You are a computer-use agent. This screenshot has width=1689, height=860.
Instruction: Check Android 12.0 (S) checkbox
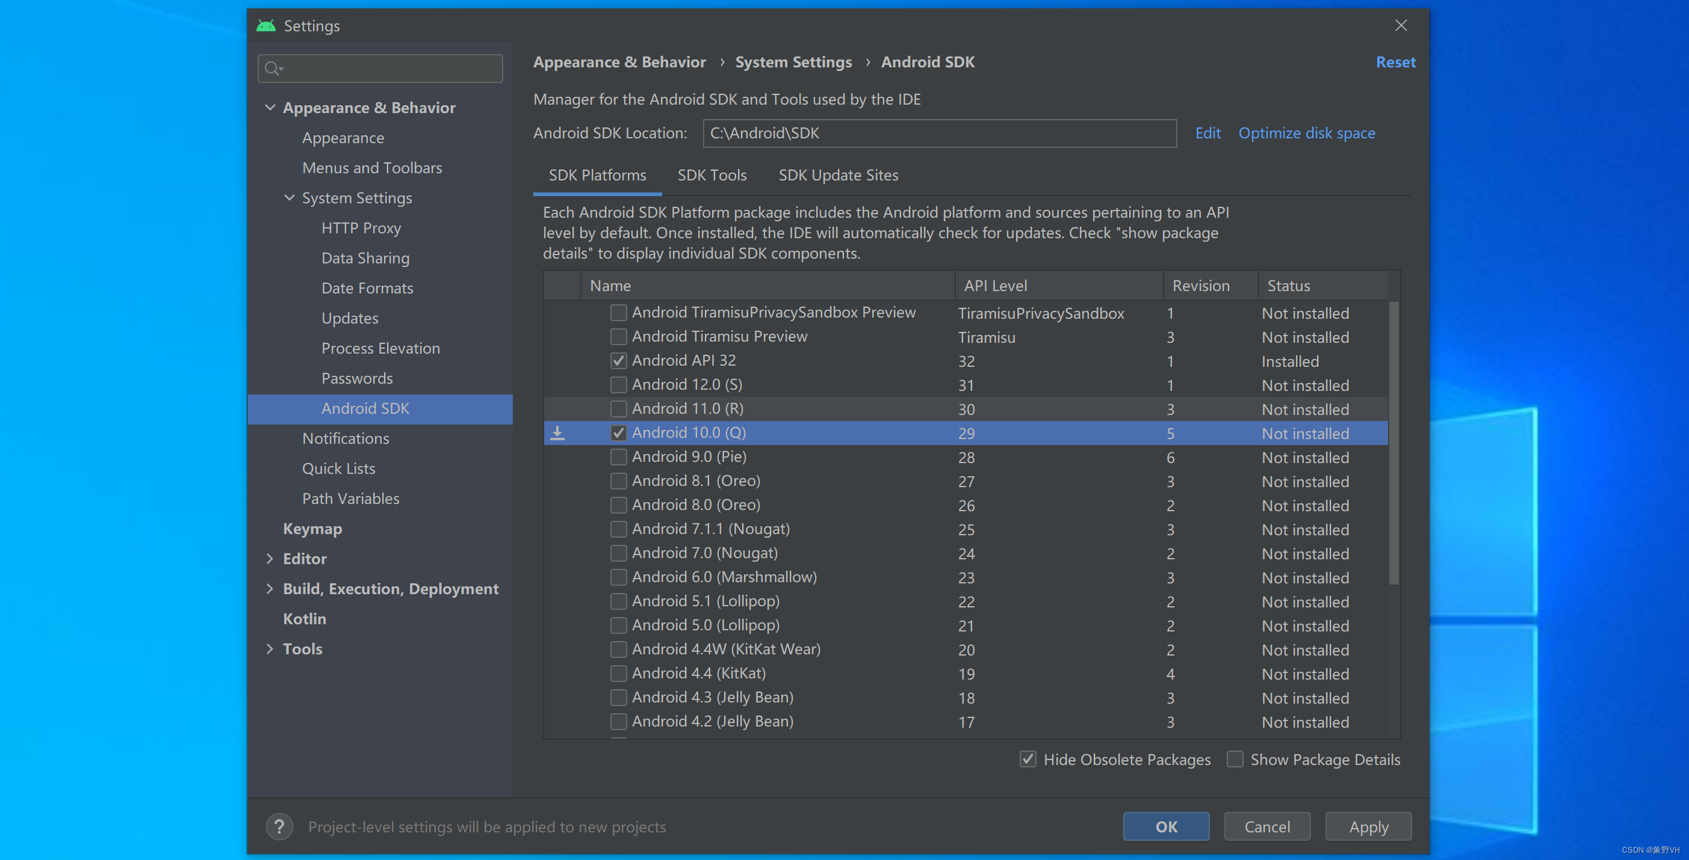pos(618,384)
